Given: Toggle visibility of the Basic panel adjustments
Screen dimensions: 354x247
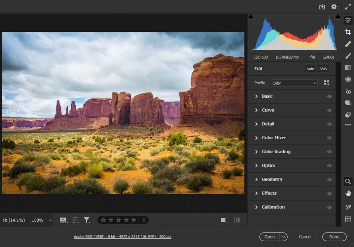Looking at the screenshot, I should (x=329, y=96).
